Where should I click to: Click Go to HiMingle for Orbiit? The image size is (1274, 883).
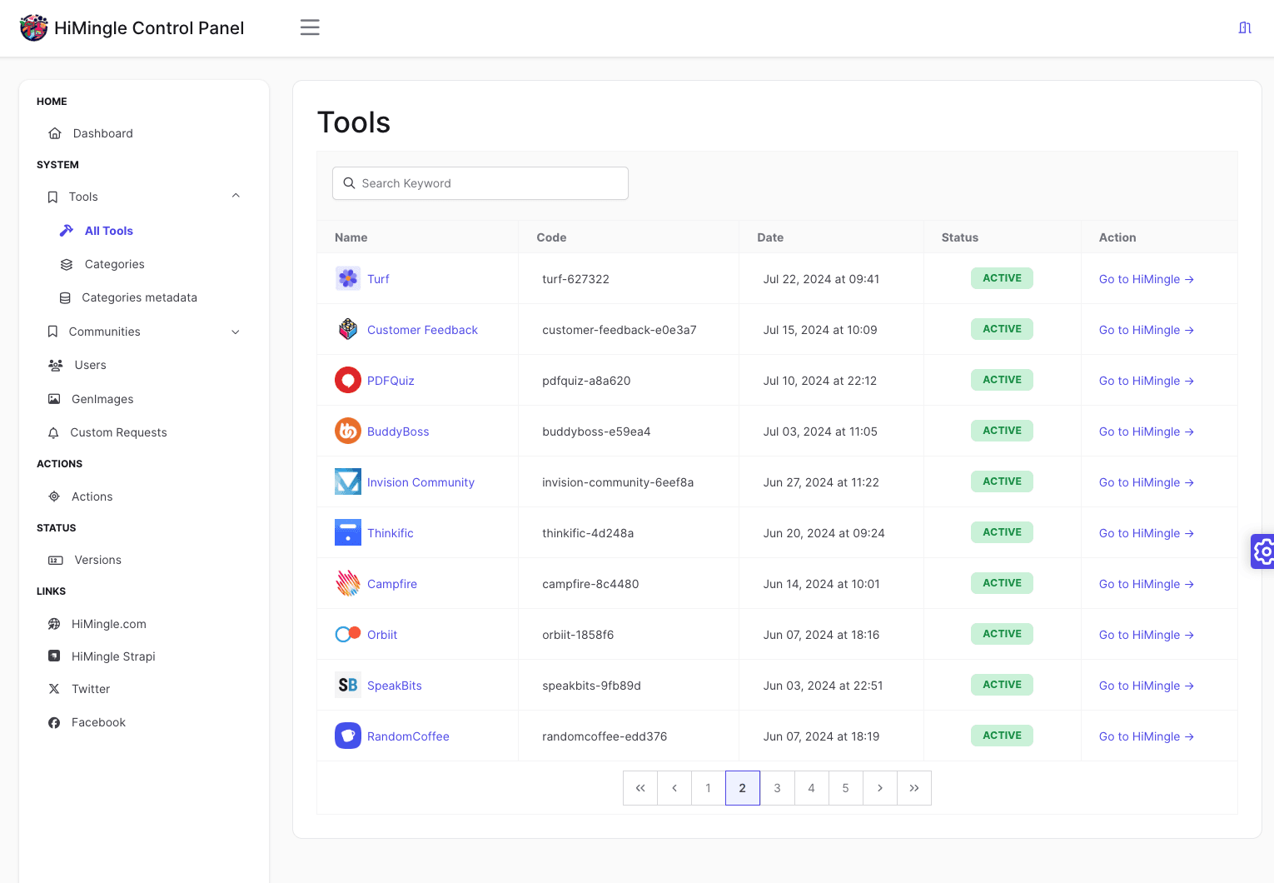[1147, 635]
